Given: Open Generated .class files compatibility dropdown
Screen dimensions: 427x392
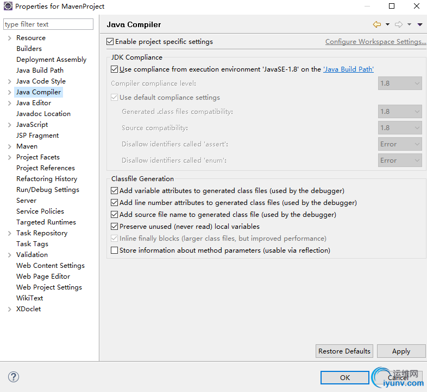Looking at the screenshot, I should click(x=400, y=112).
